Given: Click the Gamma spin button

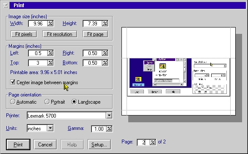Looking at the screenshot, I should point(110,129).
